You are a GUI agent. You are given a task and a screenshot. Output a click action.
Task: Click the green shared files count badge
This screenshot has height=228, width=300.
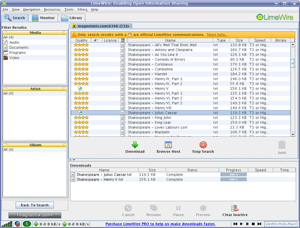coord(27,224)
